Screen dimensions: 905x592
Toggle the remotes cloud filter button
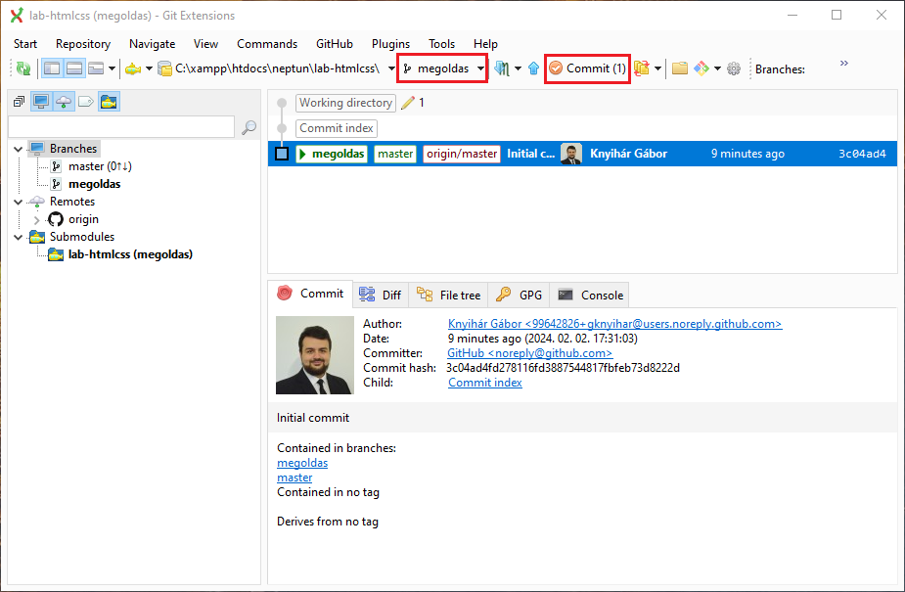(63, 102)
